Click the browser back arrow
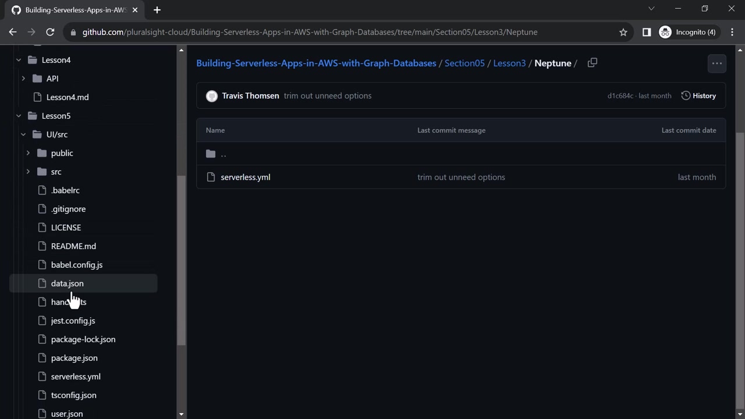Screen dimensions: 745x419 (13, 32)
